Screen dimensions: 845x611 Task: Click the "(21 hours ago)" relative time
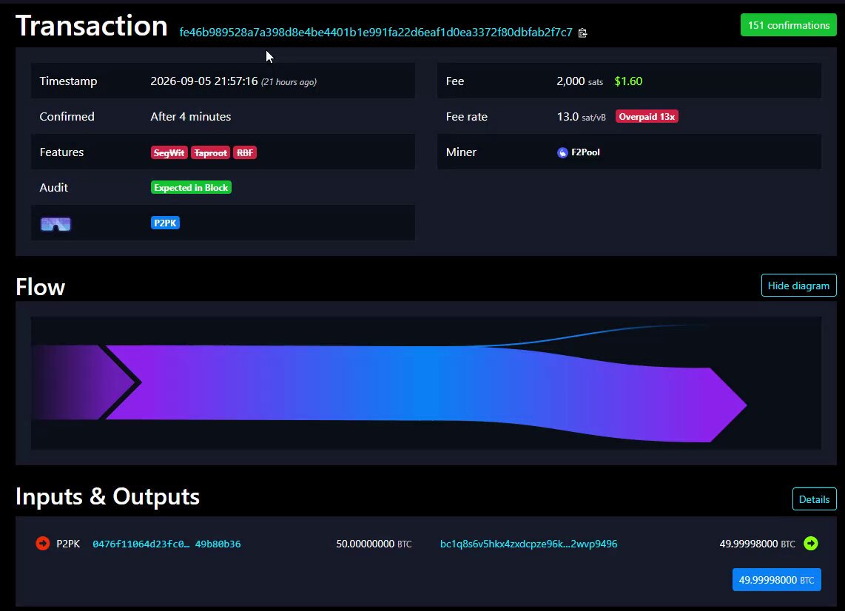[x=289, y=82]
